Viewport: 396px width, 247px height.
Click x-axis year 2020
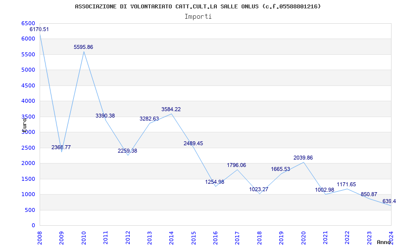303,238
